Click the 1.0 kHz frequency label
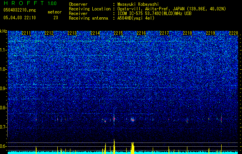Screen dimensions: 242x154 click(x=3, y=69)
